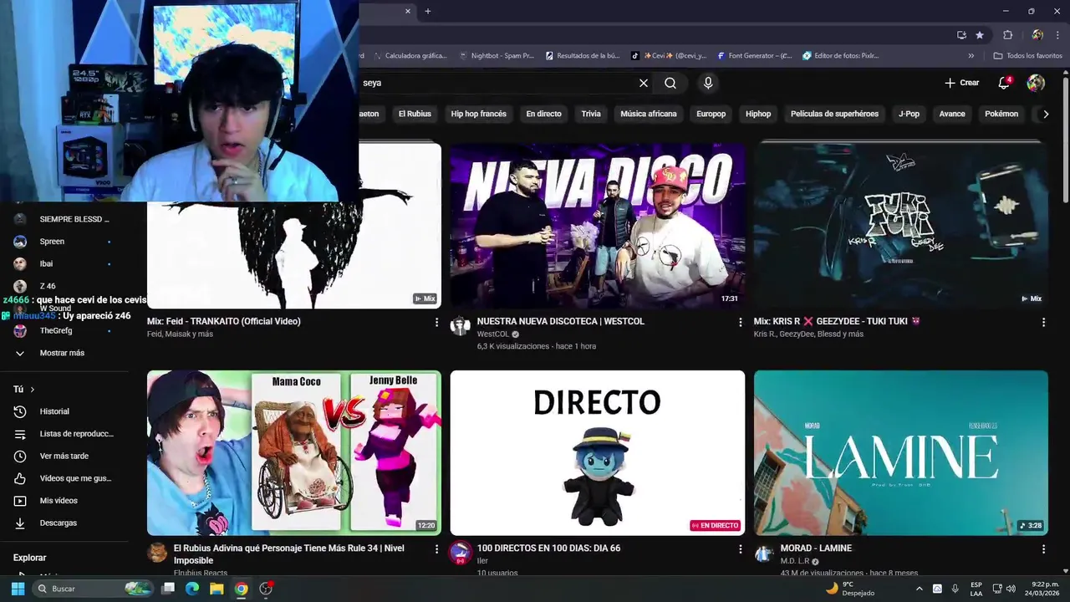Open the El Rubius Adivina video thumbnail

coord(294,452)
